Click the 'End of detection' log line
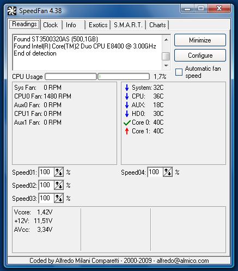 pyautogui.click(x=35, y=53)
